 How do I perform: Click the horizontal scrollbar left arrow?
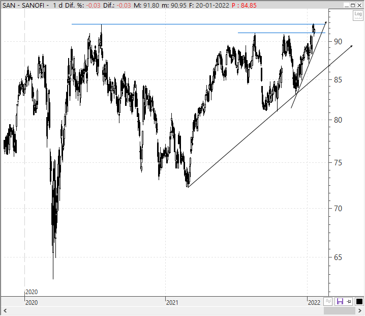(x=5, y=311)
